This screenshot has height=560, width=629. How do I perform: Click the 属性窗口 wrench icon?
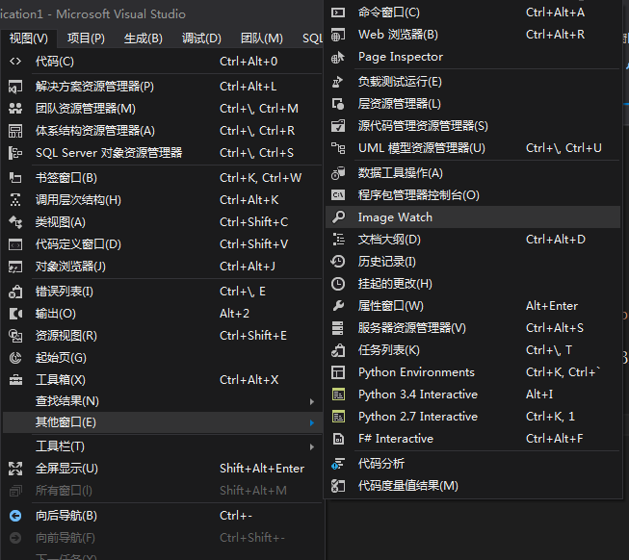click(x=338, y=306)
